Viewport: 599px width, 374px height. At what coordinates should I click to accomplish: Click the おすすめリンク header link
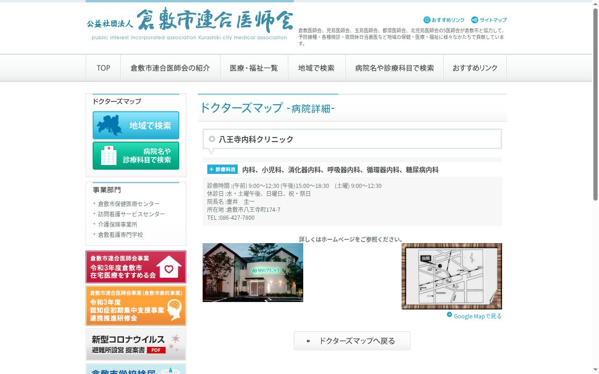click(444, 20)
